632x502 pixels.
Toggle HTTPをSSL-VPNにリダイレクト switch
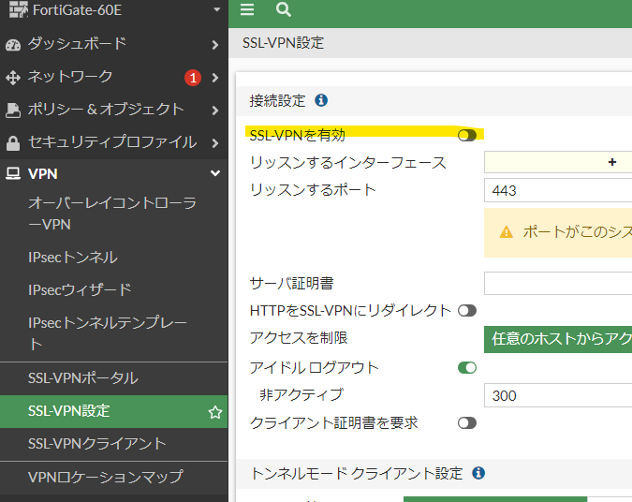click(467, 311)
